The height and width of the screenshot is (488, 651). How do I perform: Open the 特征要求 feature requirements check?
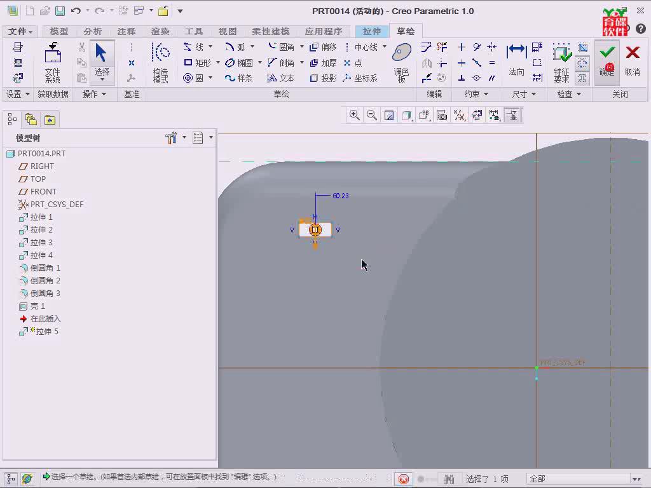[561, 63]
